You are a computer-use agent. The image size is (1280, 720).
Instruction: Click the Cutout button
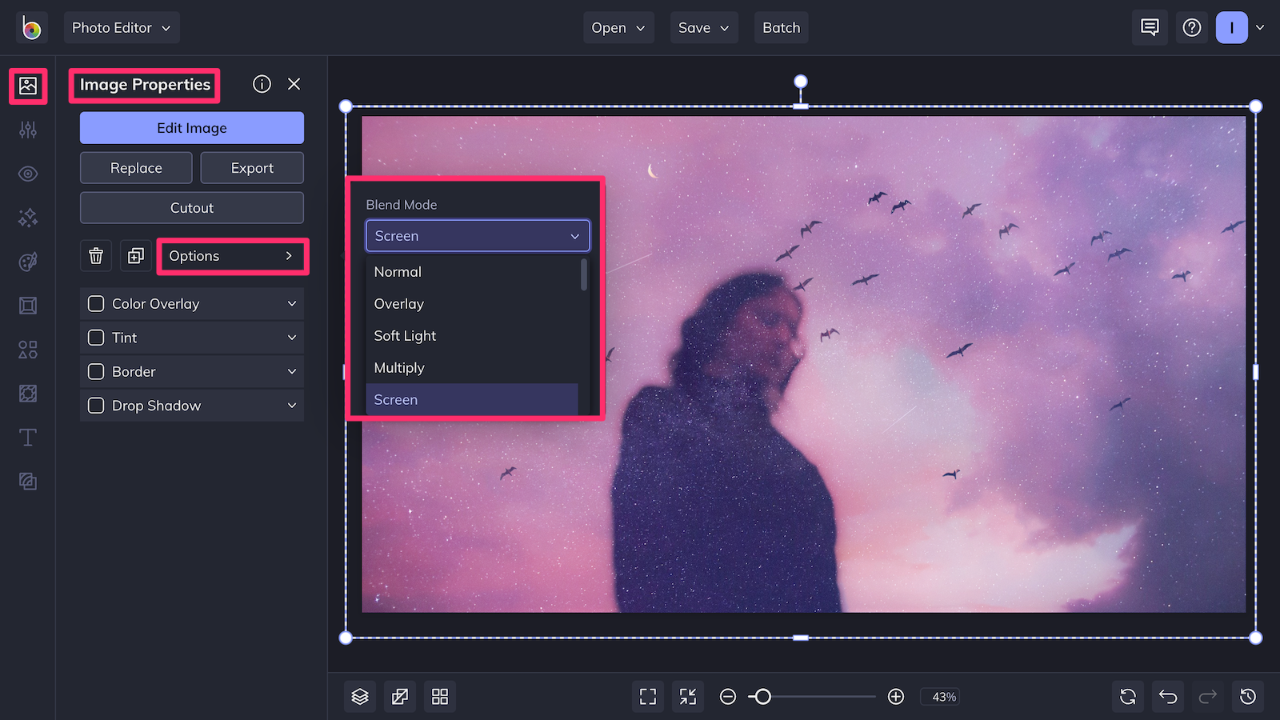coord(191,207)
